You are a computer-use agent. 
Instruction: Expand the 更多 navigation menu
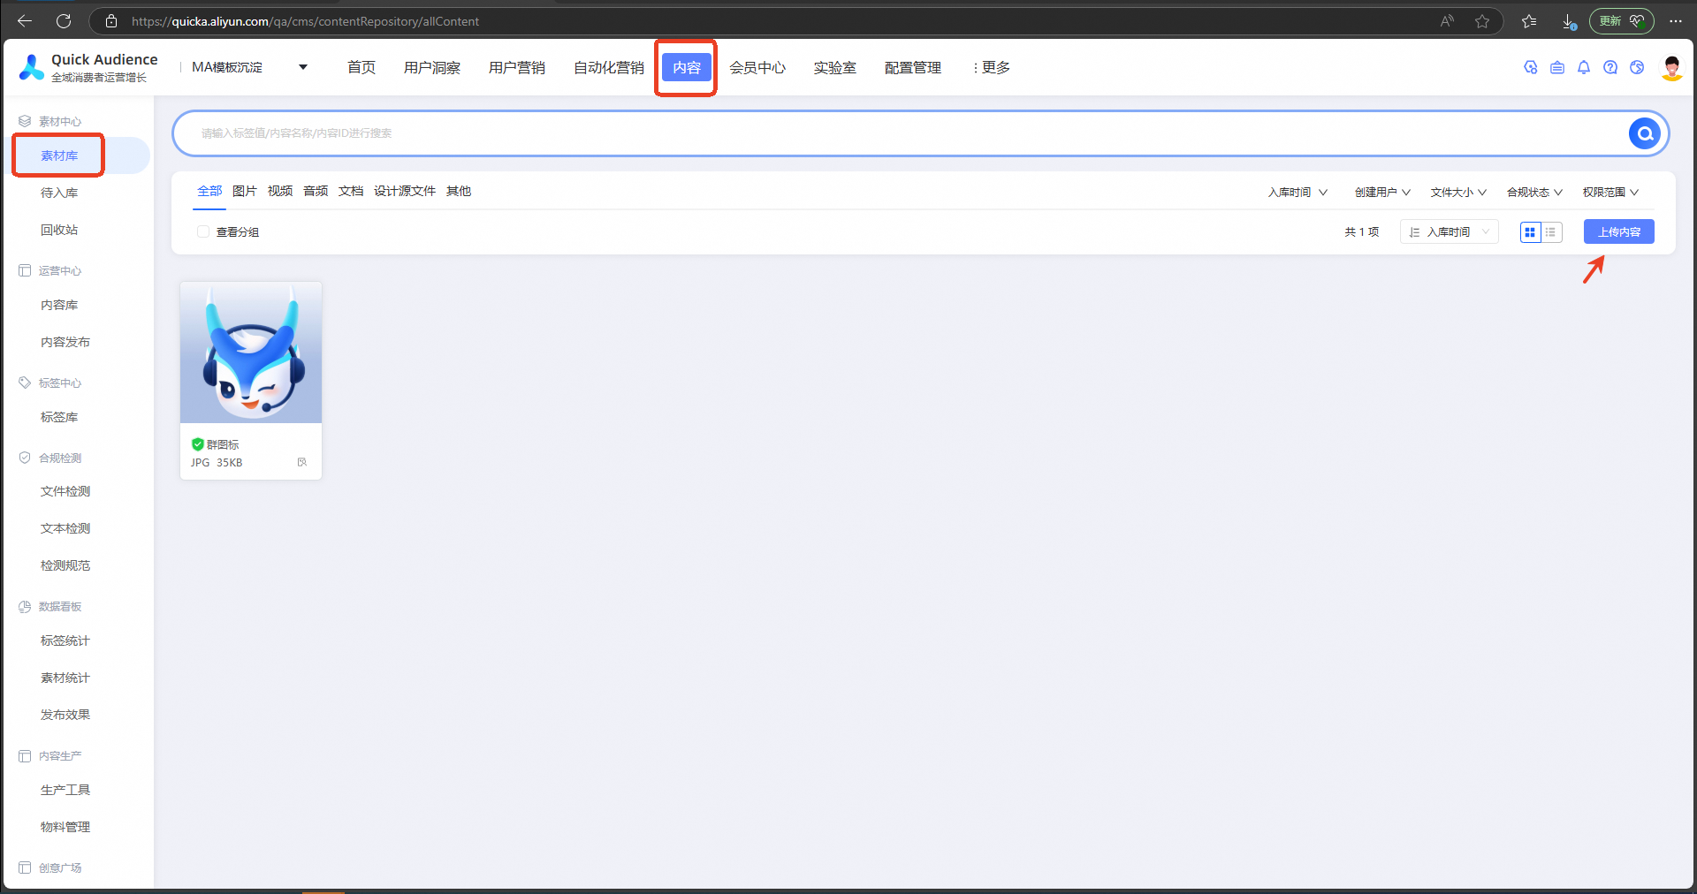click(x=992, y=67)
